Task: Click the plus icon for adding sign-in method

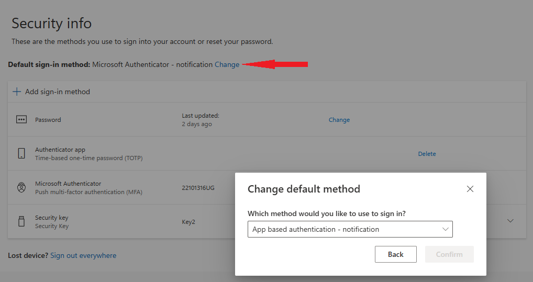Action: (17, 92)
